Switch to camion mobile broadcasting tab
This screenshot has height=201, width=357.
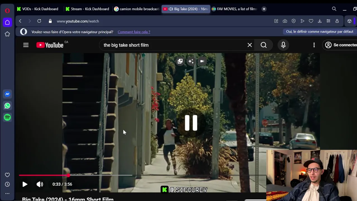click(x=137, y=9)
